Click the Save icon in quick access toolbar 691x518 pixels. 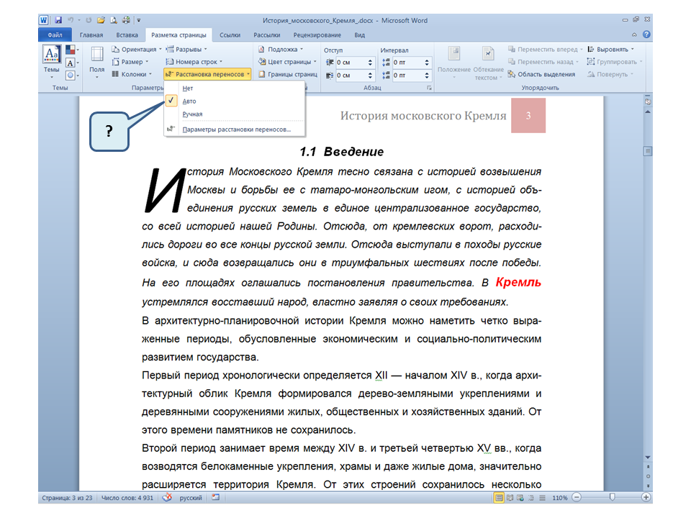(57, 21)
